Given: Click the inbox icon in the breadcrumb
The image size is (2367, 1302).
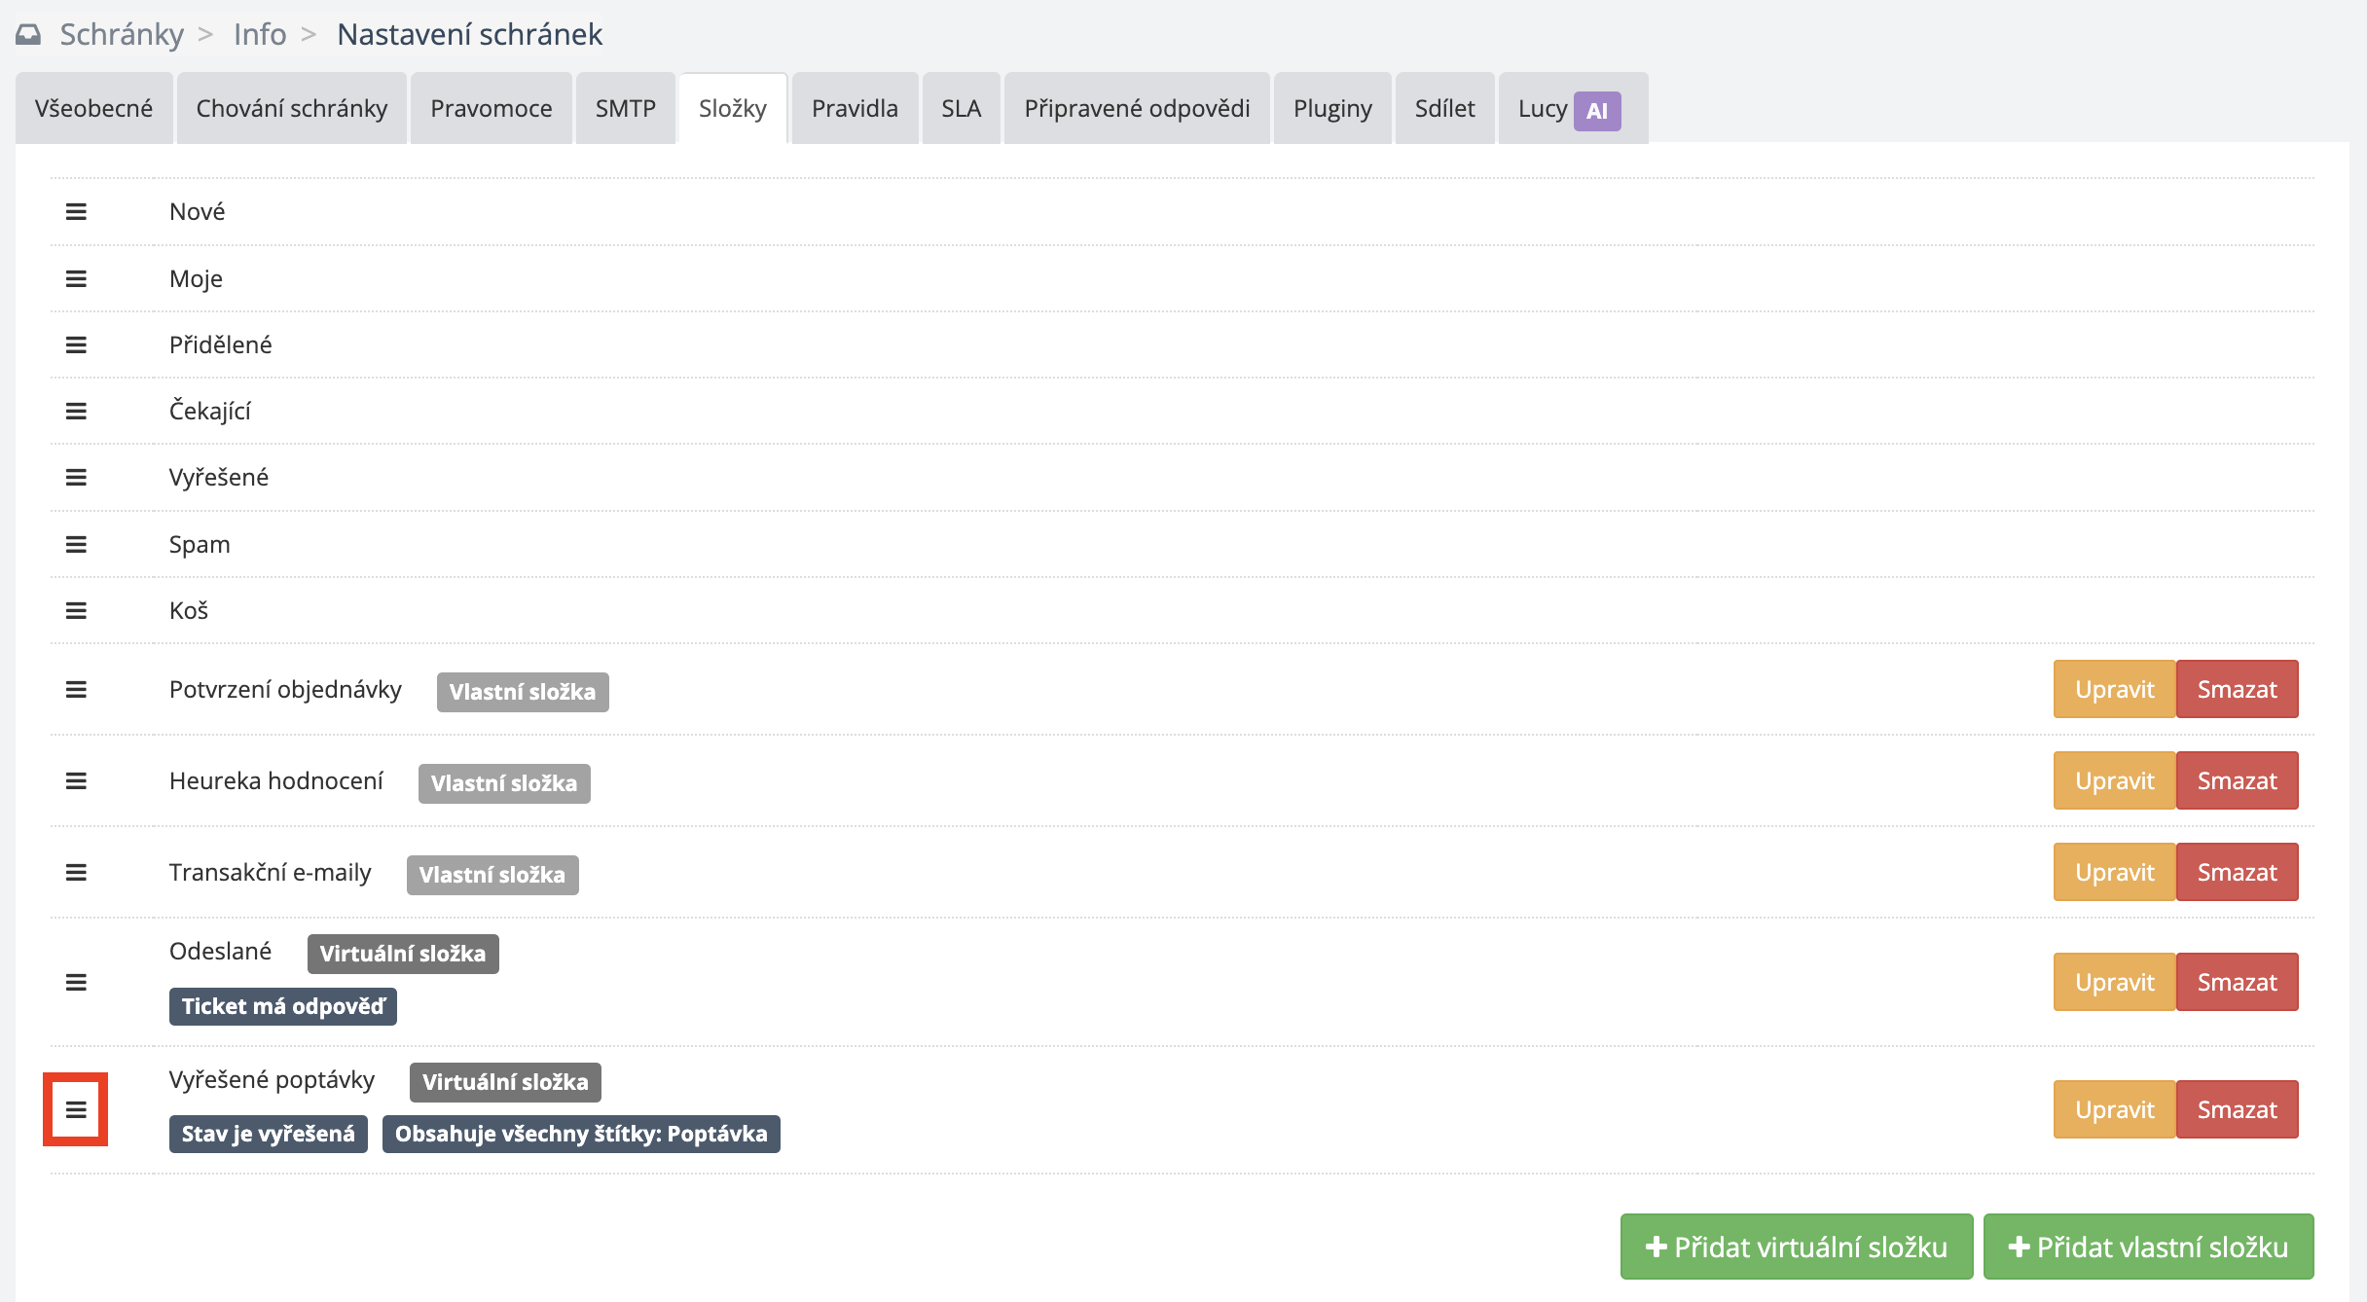Looking at the screenshot, I should pos(28,35).
